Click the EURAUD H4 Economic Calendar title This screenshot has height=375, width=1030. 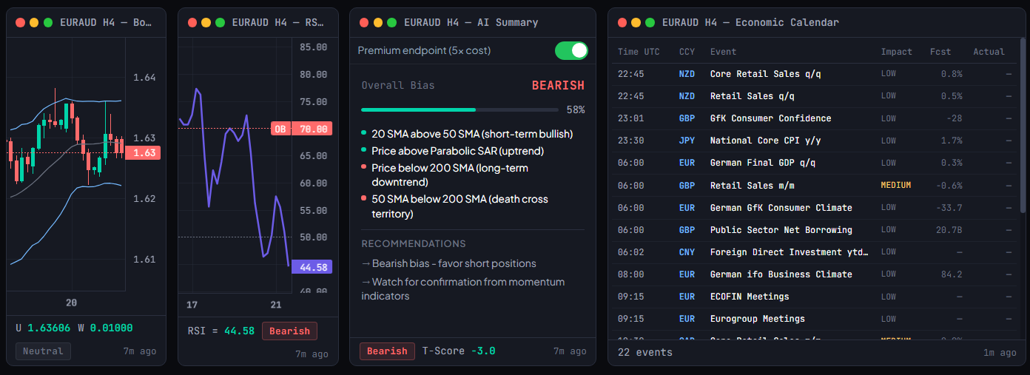751,22
